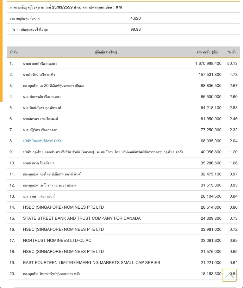243x288 pixels.
Task: Select HSBC nominees row numbered 14
Action: pyautogui.click(x=123, y=207)
